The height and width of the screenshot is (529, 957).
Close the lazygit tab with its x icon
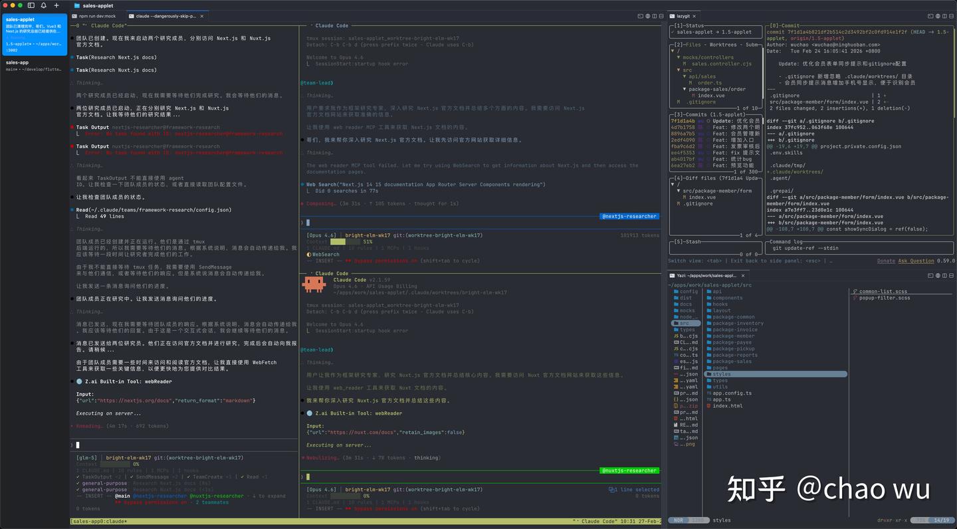tap(694, 16)
